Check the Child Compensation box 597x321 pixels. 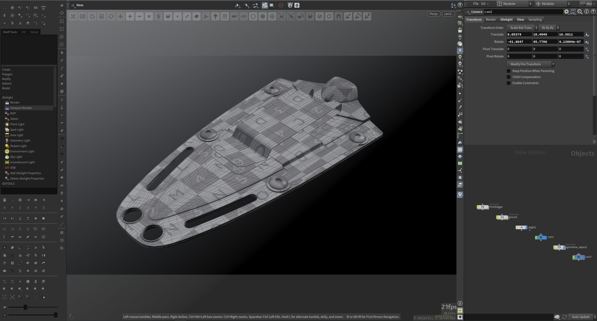tap(509, 77)
